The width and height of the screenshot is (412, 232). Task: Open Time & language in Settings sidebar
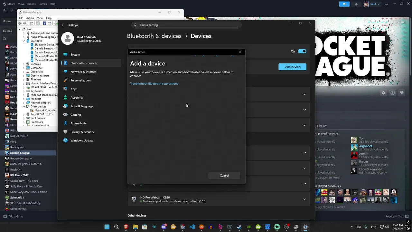pos(82,106)
